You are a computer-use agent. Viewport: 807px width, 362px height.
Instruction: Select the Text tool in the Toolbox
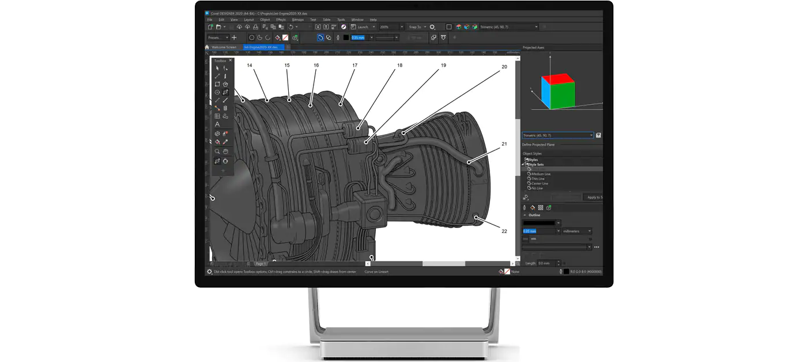pos(217,123)
